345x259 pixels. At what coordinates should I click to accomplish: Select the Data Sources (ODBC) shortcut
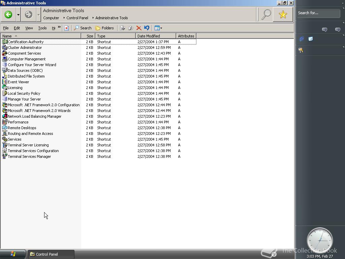coord(25,70)
